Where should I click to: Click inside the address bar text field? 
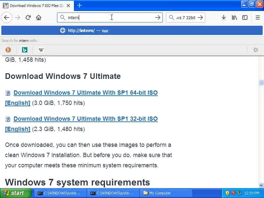(x=110, y=17)
